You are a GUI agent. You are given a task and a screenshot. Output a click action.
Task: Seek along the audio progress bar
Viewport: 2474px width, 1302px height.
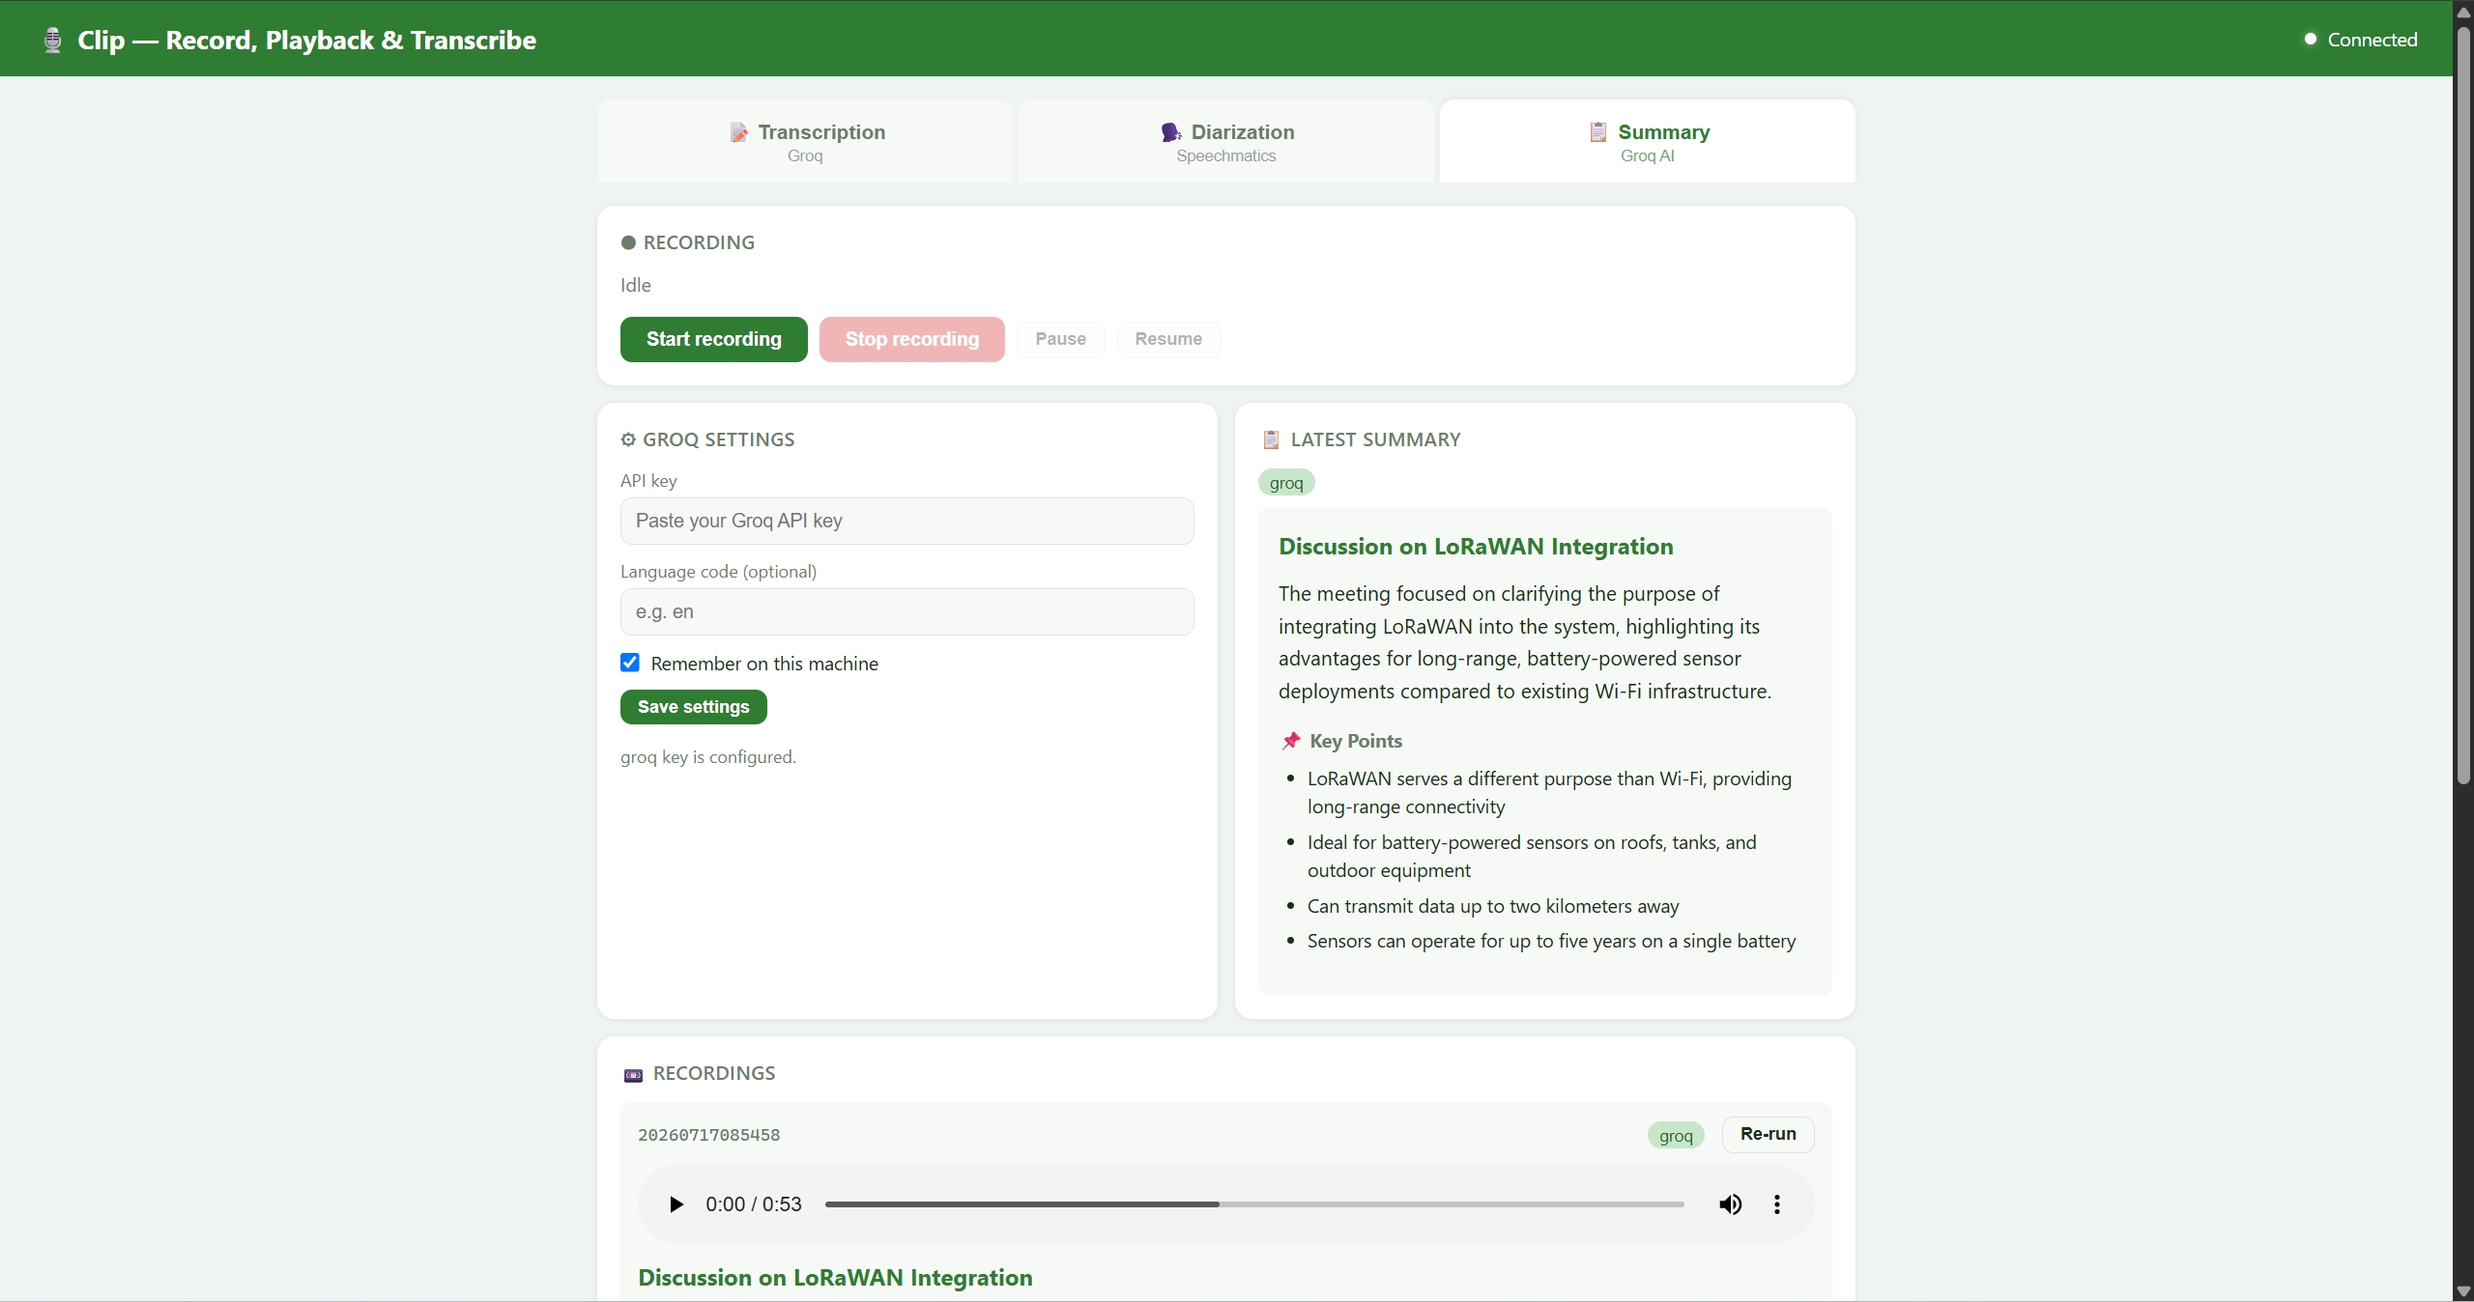(1254, 1204)
